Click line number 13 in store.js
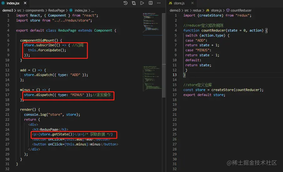 click(174, 75)
